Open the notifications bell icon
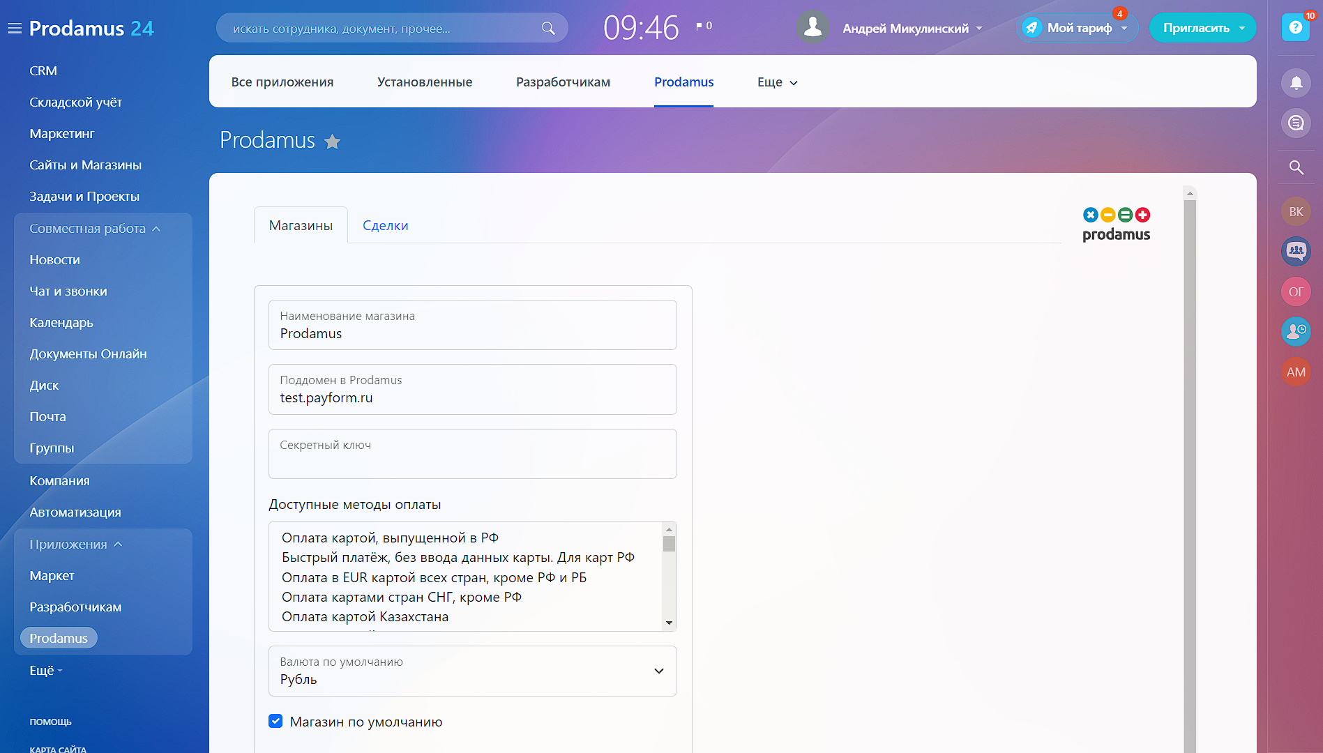This screenshot has width=1323, height=753. [1296, 83]
